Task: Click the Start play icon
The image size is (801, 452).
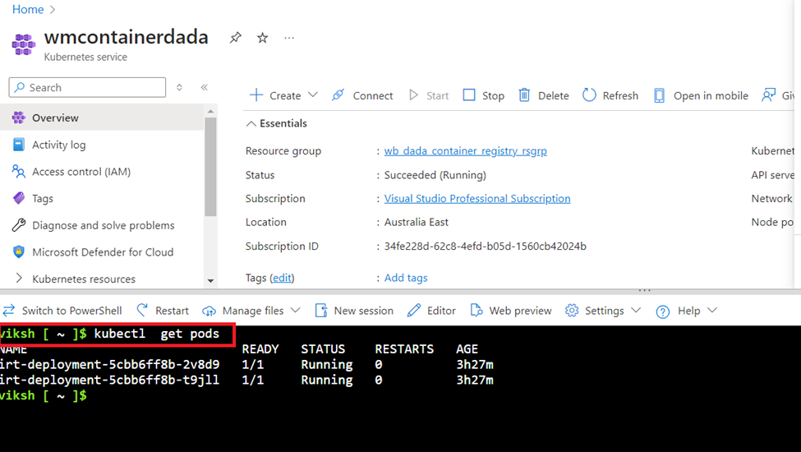Action: 413,95
